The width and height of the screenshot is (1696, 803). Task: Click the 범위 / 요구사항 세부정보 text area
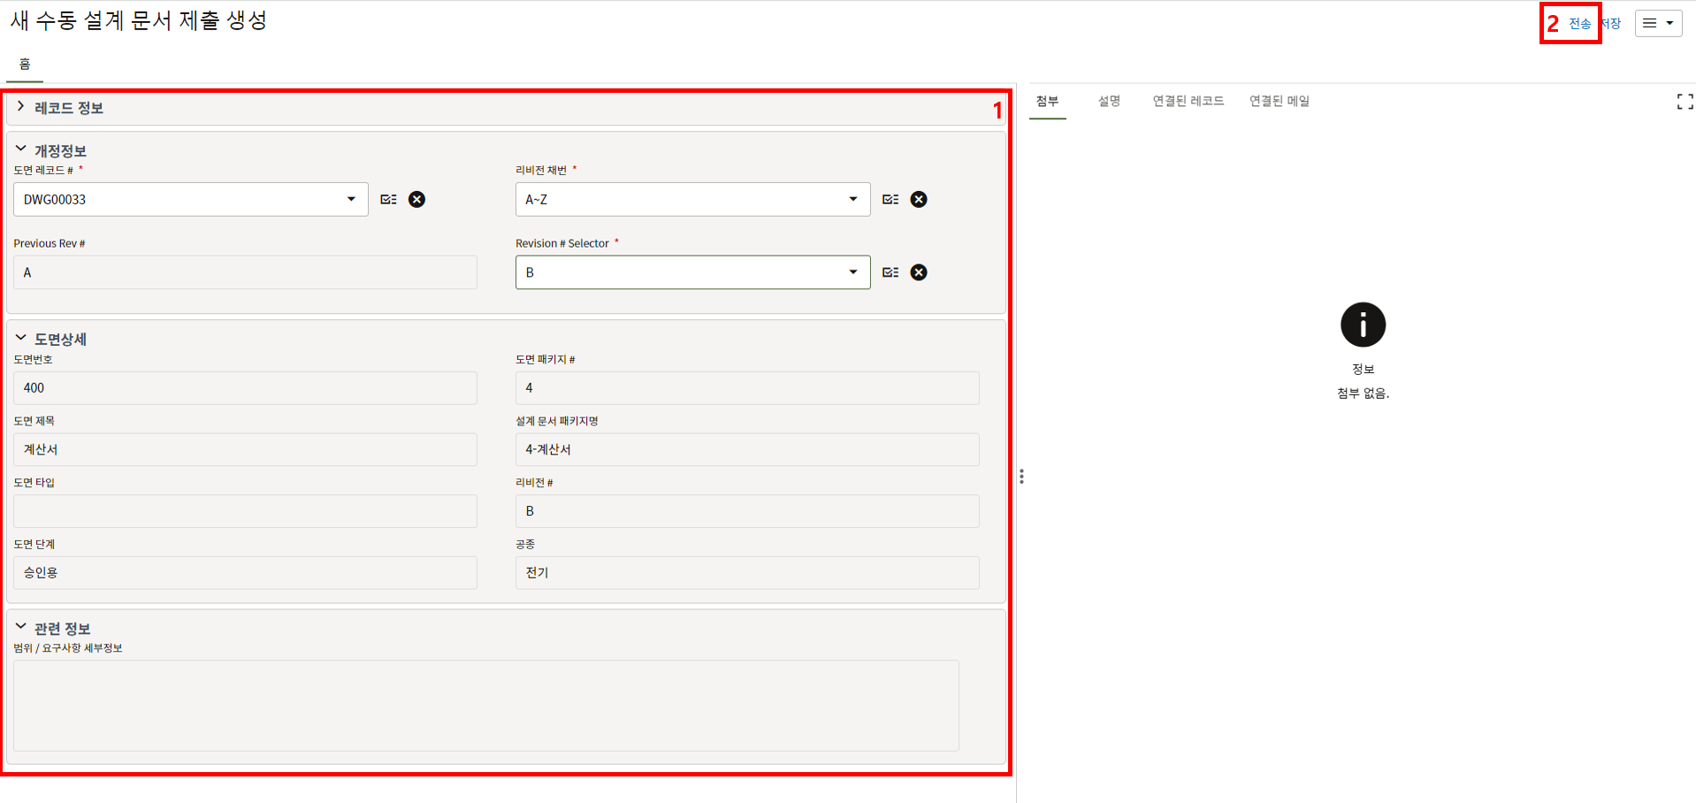pyautogui.click(x=485, y=705)
